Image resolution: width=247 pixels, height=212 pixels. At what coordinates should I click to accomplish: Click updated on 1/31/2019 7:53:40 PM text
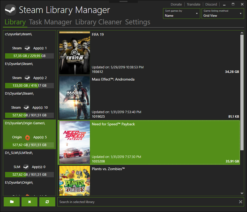click(x=116, y=112)
